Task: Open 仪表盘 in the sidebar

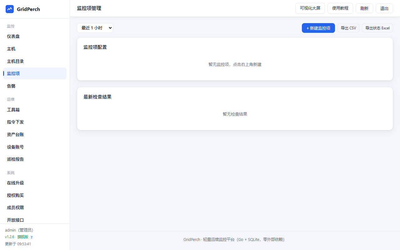Action: pos(35,37)
